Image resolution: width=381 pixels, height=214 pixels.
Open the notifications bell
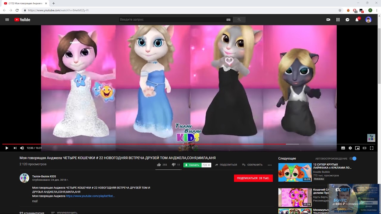(x=357, y=20)
